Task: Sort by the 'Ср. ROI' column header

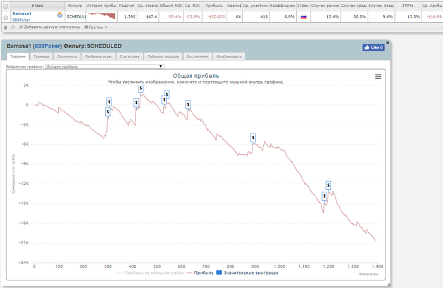Action: (192, 6)
